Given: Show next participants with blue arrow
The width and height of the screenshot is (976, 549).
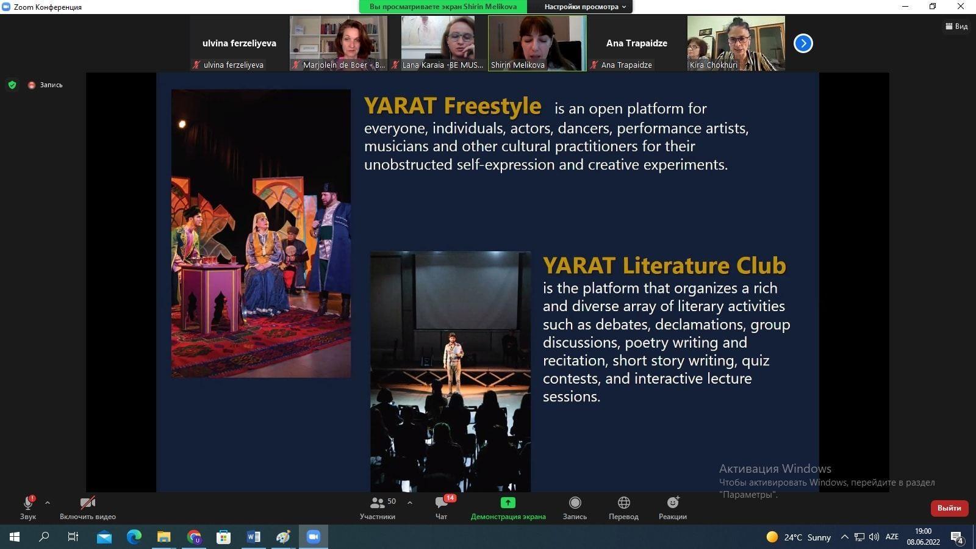Looking at the screenshot, I should coord(803,43).
